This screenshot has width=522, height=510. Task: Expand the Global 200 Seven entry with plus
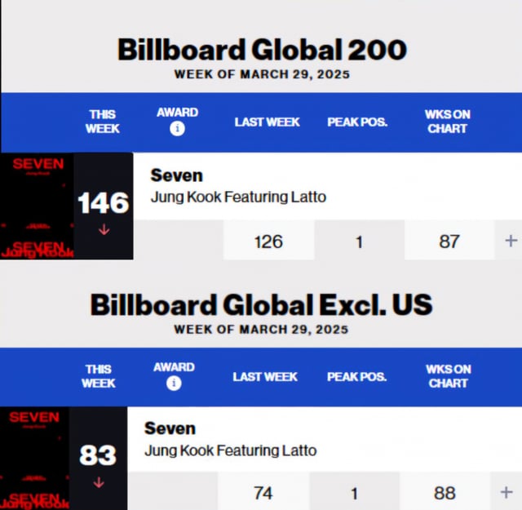pyautogui.click(x=511, y=241)
